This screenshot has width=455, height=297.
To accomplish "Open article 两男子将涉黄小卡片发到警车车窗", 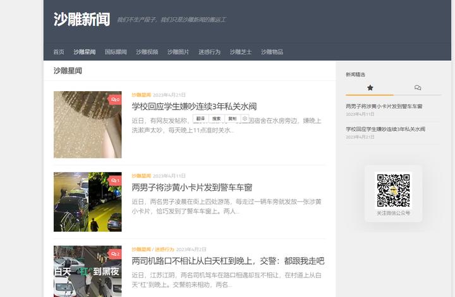I will (x=192, y=187).
